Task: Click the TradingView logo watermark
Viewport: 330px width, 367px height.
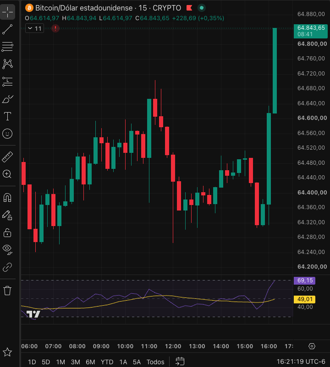Action: tap(33, 314)
